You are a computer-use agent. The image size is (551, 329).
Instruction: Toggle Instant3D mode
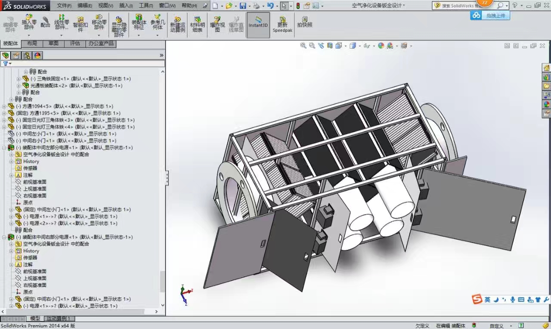(258, 25)
